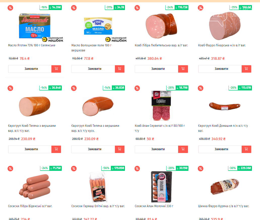
Task: Click cart icon for Ковб Фарро Лікарська
Action: coord(246,69)
